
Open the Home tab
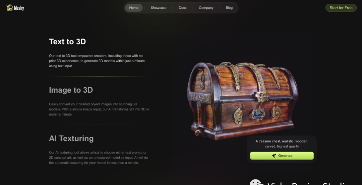pyautogui.click(x=134, y=8)
